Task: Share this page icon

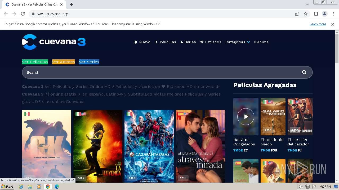Action: pos(297,14)
